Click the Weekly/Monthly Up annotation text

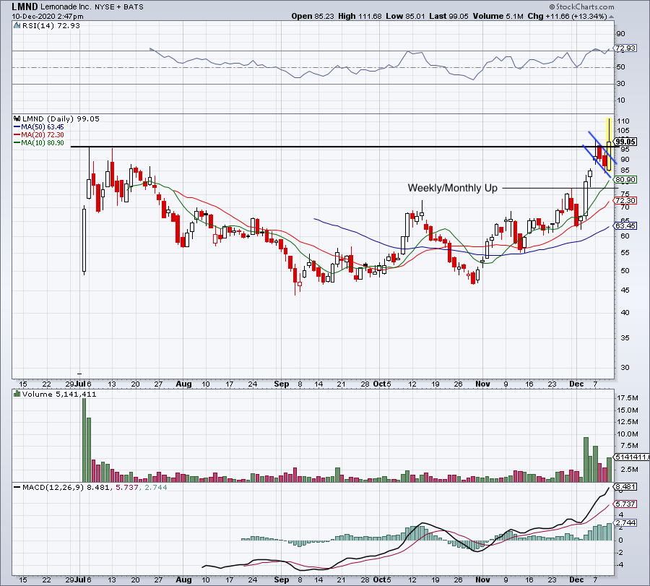452,188
